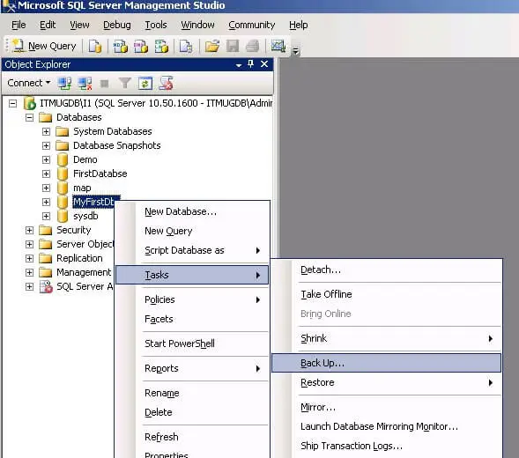Open the Restore submenu
519x458 pixels.
coord(386,382)
